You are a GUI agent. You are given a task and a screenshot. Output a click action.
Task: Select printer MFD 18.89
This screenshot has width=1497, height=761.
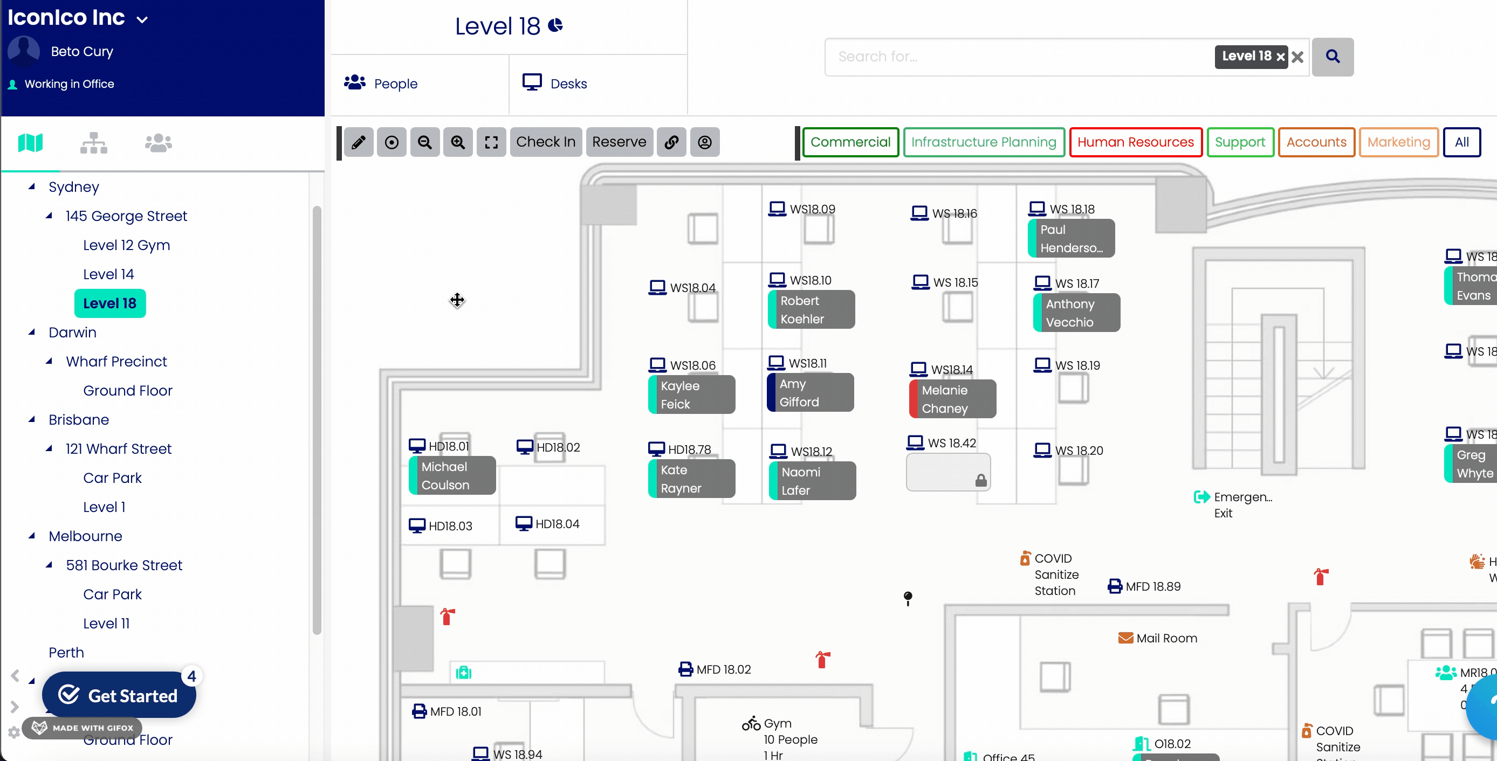(x=1144, y=586)
